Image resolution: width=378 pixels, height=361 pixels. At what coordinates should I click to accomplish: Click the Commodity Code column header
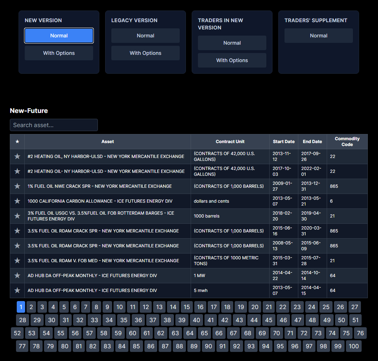[x=347, y=142]
